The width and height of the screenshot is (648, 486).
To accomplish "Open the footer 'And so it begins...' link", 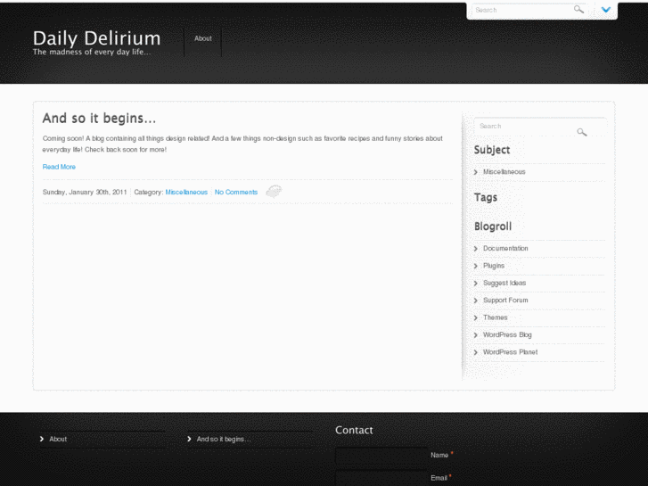I will coord(224,439).
